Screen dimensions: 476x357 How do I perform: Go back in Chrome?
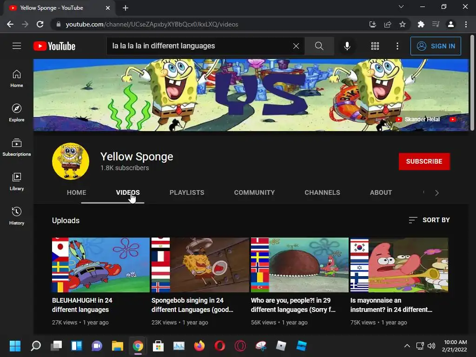(10, 24)
